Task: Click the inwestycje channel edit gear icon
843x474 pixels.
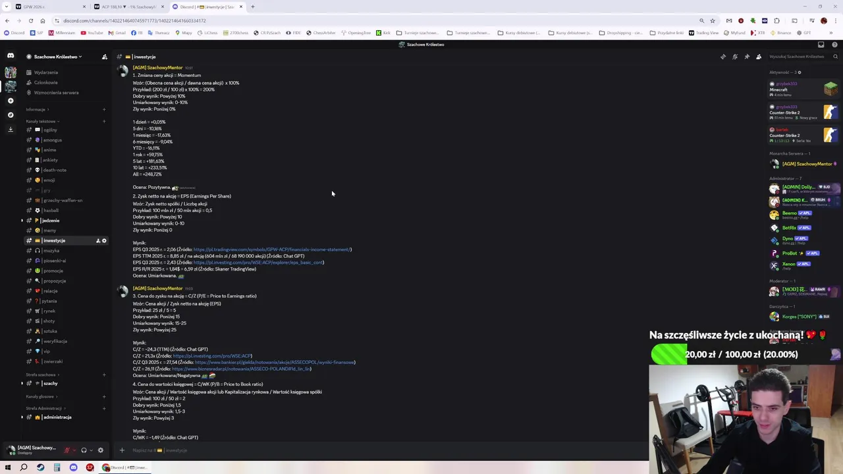Action: (104, 240)
